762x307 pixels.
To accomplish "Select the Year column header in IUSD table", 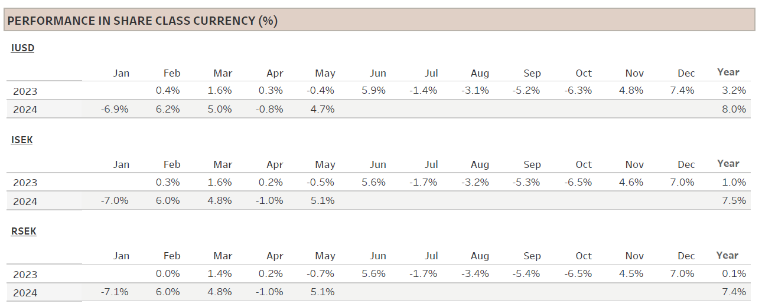I will (728, 72).
